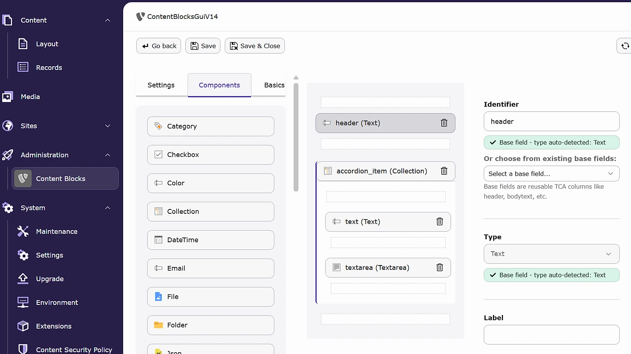
Task: Select the accordion_item (Collection) row
Action: (x=385, y=171)
